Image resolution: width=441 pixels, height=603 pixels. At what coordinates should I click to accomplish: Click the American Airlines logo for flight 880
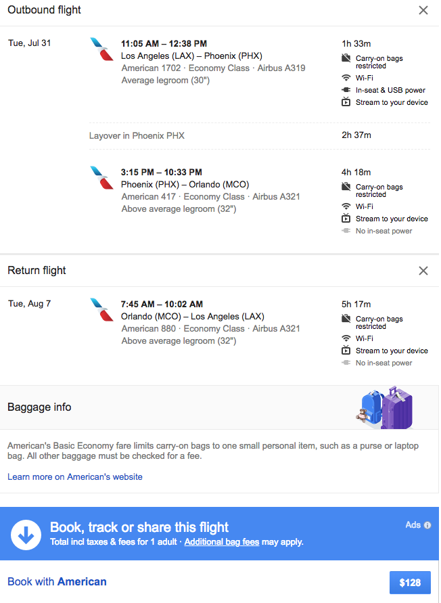[101, 310]
